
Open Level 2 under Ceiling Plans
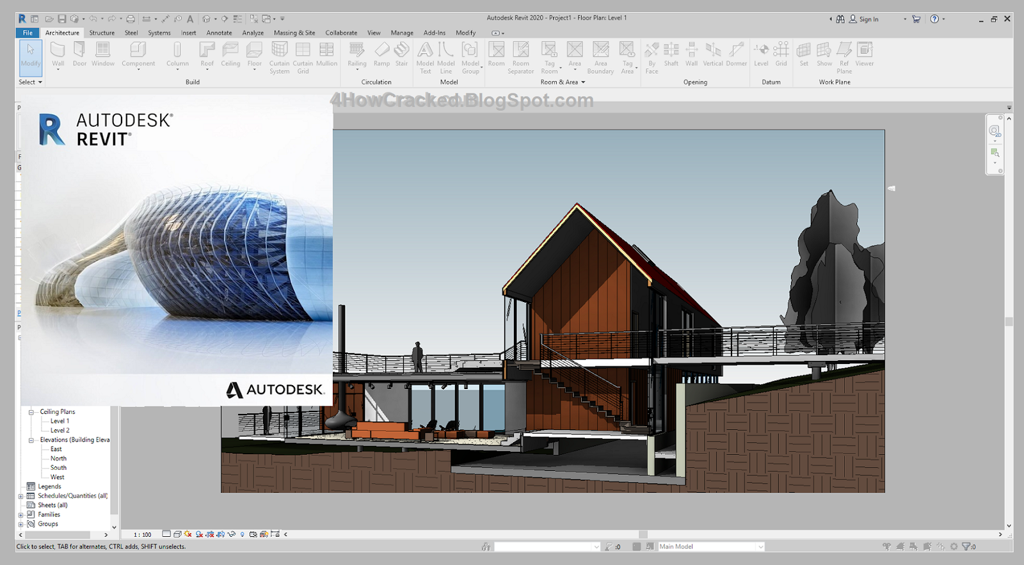(x=60, y=431)
